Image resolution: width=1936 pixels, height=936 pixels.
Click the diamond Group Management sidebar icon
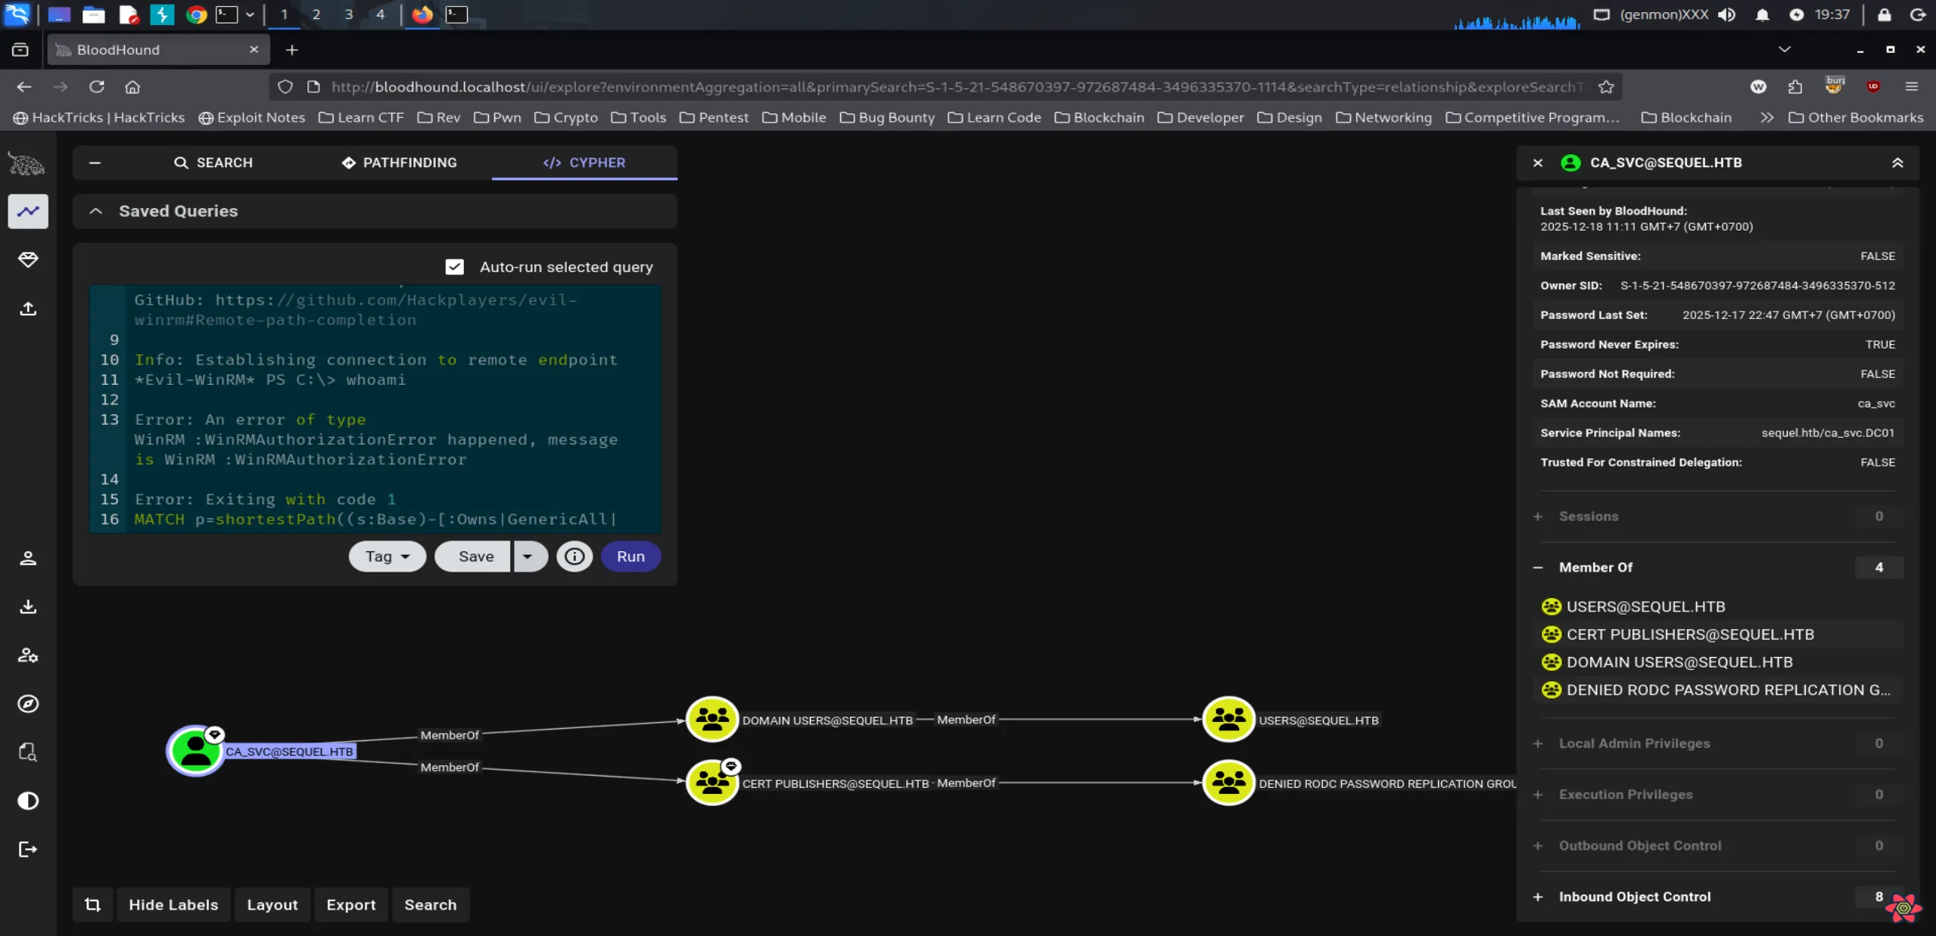[28, 260]
